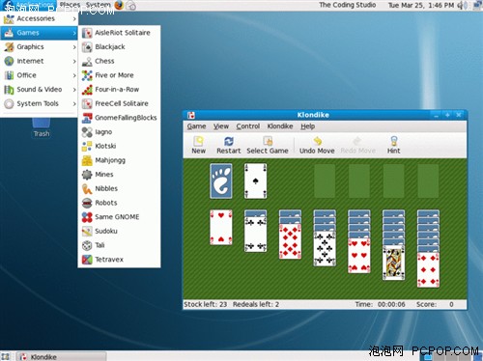483x361 pixels.
Task: Open the Places menu on top panel
Action: pyautogui.click(x=70, y=5)
